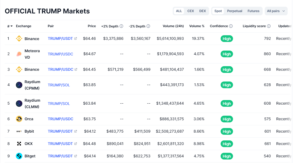Screen dimensions: 293x163
Task: Click the 860 liquidity score value
Action: click(267, 54)
